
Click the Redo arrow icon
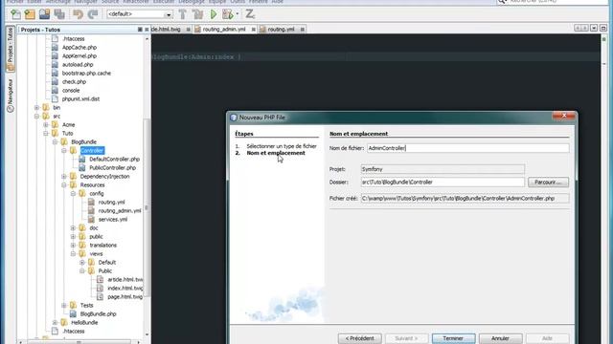point(93,14)
